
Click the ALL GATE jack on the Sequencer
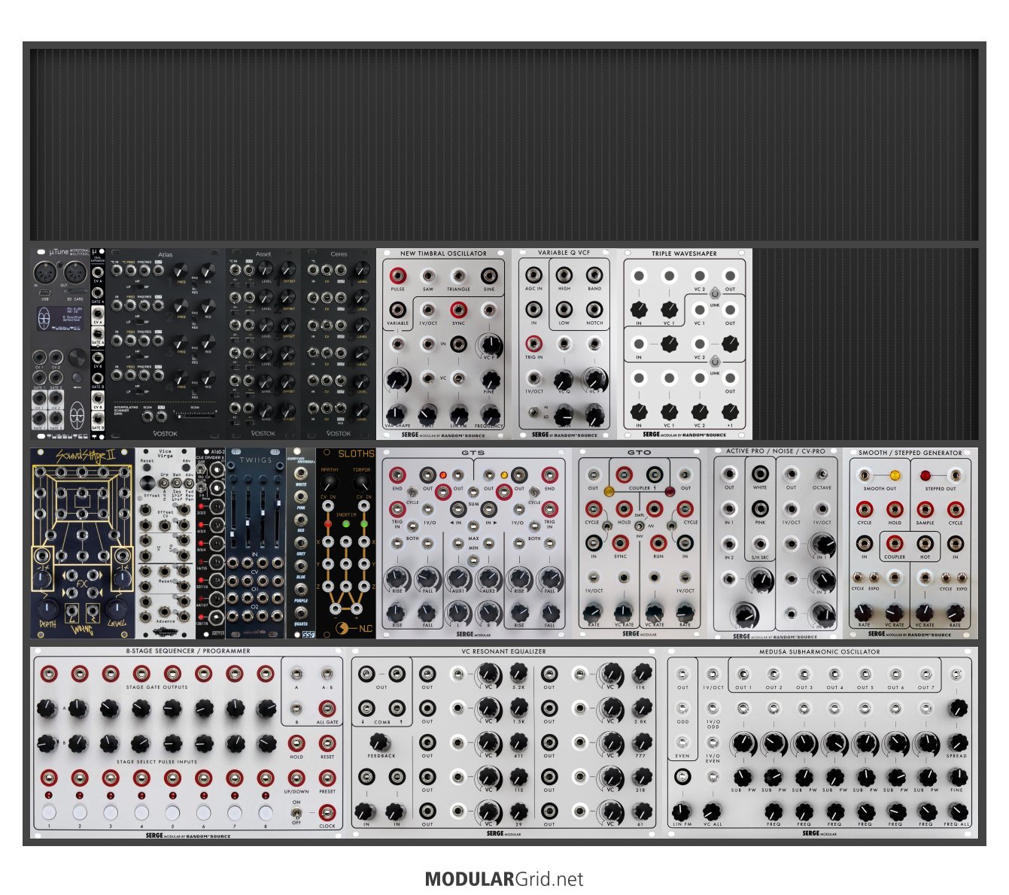327,708
